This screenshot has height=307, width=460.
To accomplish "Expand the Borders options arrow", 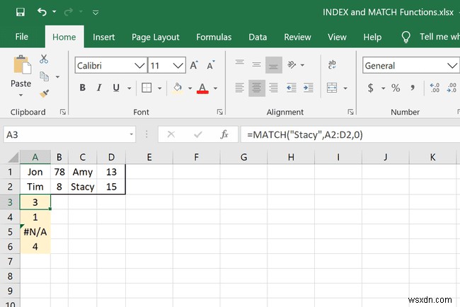I will [160, 88].
